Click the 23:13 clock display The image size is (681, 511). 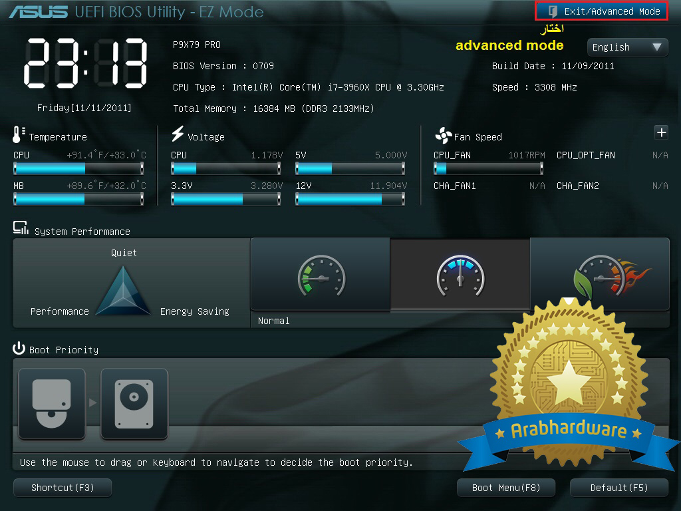[85, 63]
